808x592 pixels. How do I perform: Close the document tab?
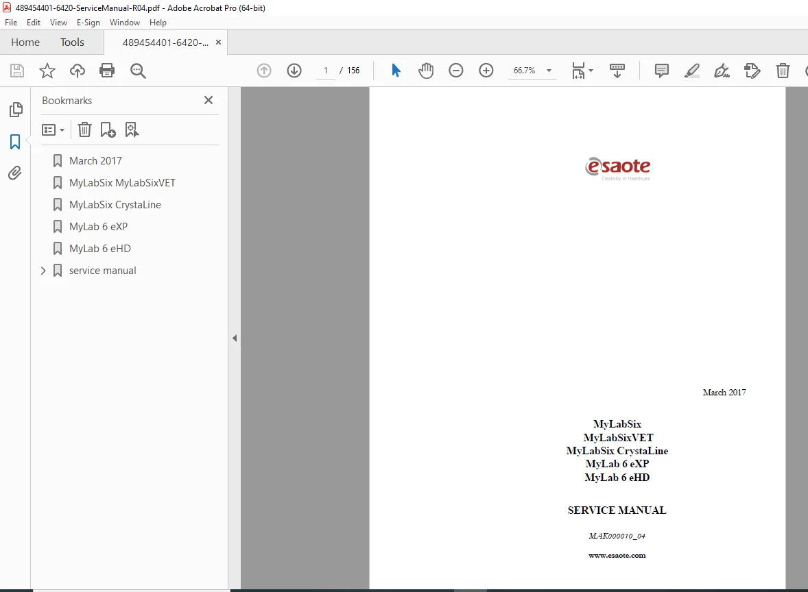pos(219,42)
